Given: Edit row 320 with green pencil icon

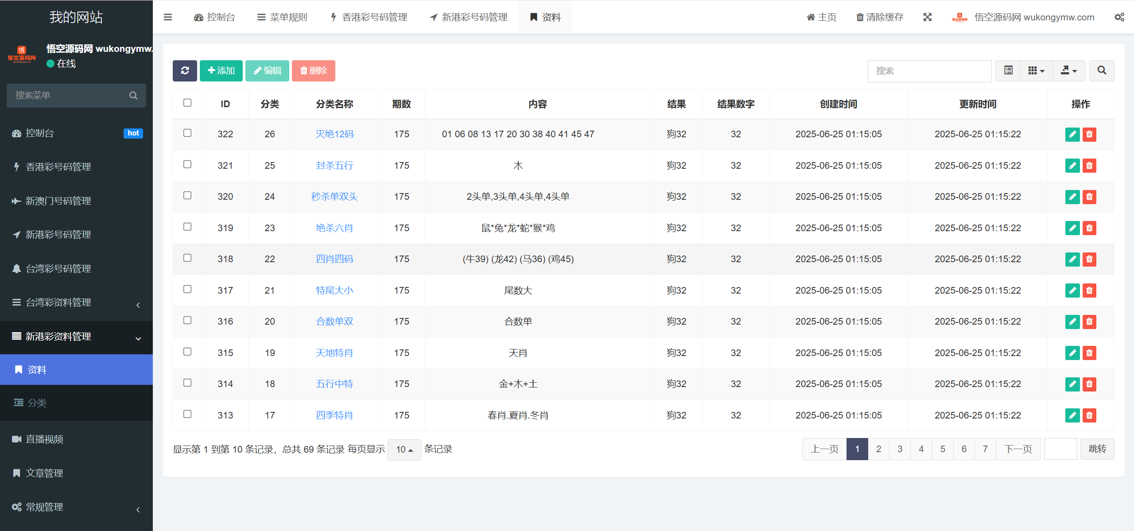Looking at the screenshot, I should 1072,197.
